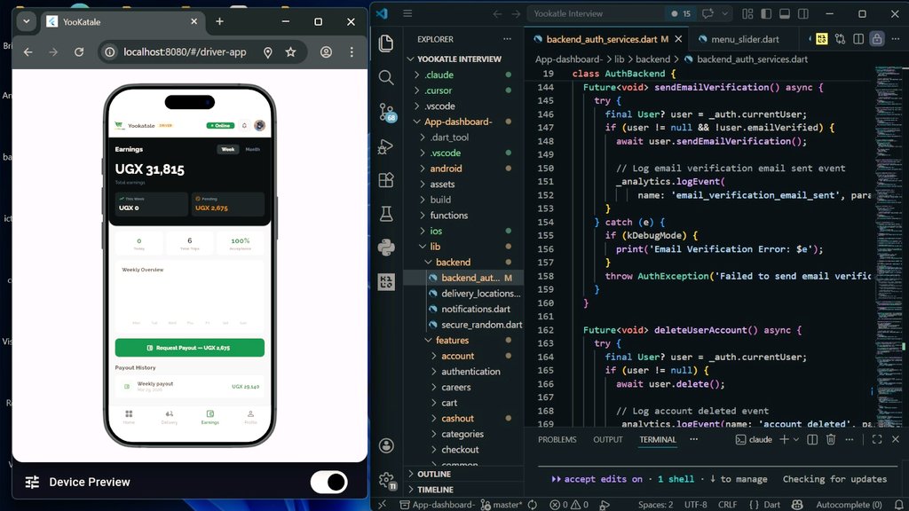
Task: Open the Delivery tab in driver app
Action: [x=170, y=417]
